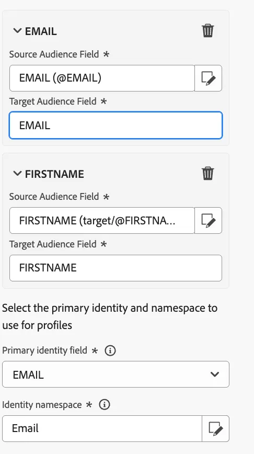This screenshot has height=454, width=254.
Task: Delete the FIRSTNAME mapping with trash icon
Action: (x=207, y=174)
